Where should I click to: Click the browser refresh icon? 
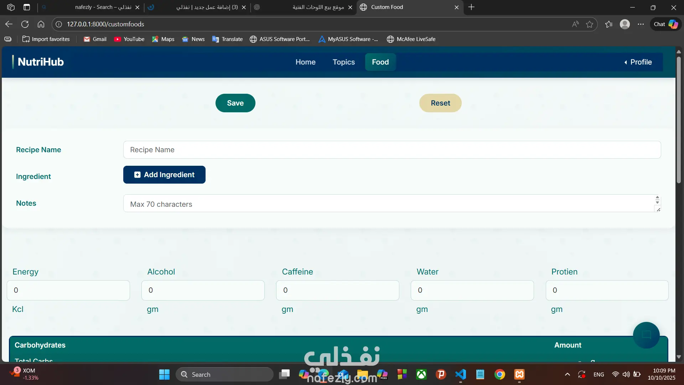(x=25, y=24)
